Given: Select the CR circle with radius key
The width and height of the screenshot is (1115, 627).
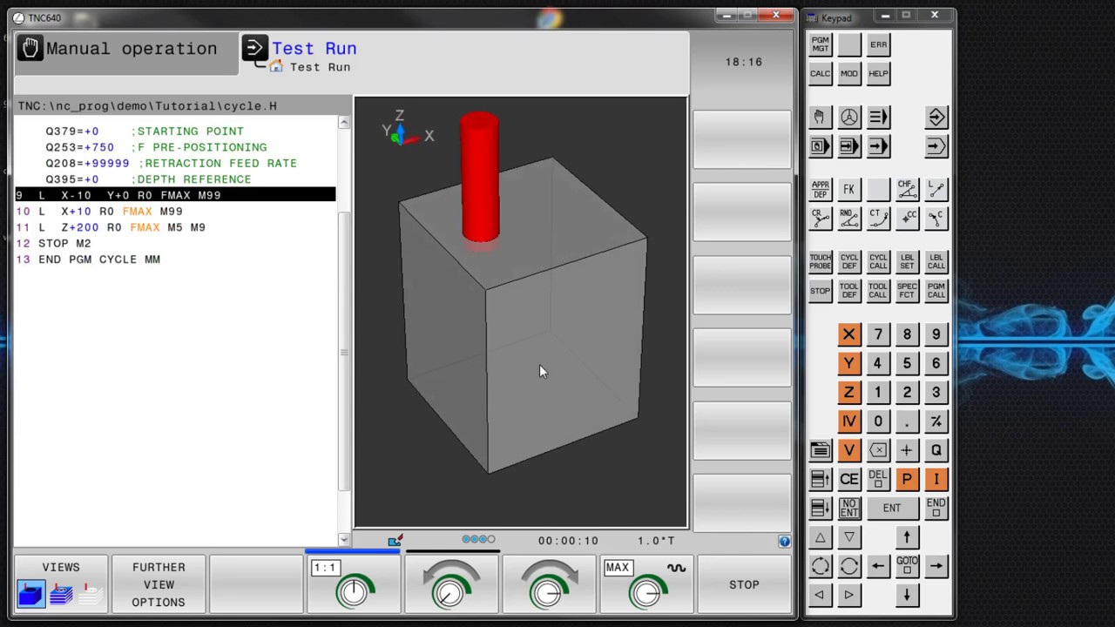Looking at the screenshot, I should point(820,219).
